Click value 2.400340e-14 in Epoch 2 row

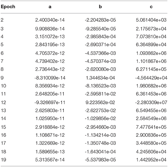pyautogui.click(x=50, y=20)
